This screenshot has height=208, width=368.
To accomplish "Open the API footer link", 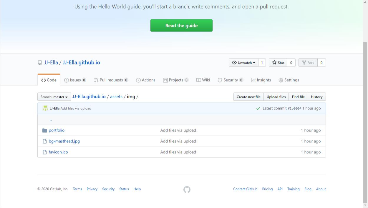I will (280, 189).
